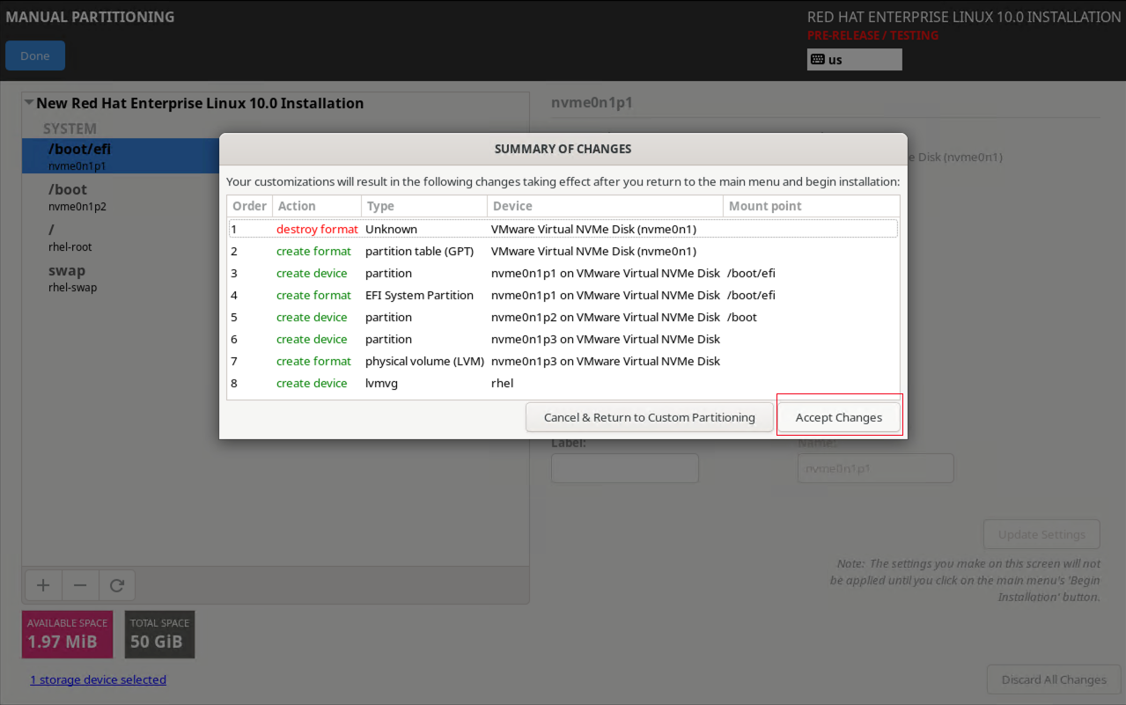Image resolution: width=1126 pixels, height=705 pixels.
Task: Click the Type column header
Action: tap(424, 206)
